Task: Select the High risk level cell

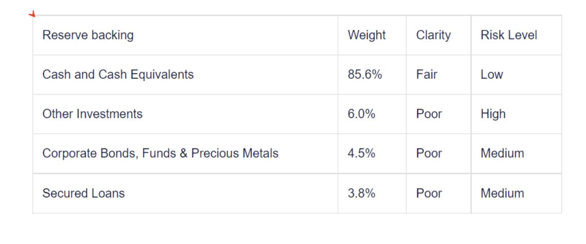Action: [x=493, y=114]
